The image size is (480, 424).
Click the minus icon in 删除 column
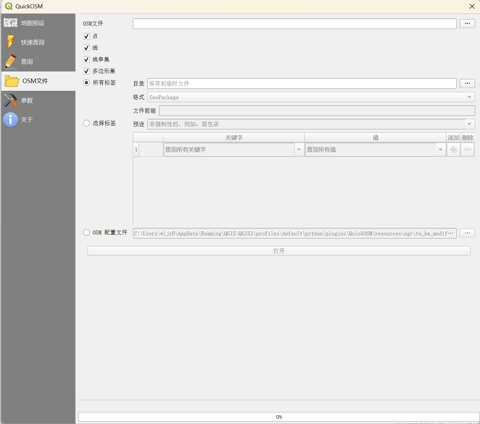(467, 150)
